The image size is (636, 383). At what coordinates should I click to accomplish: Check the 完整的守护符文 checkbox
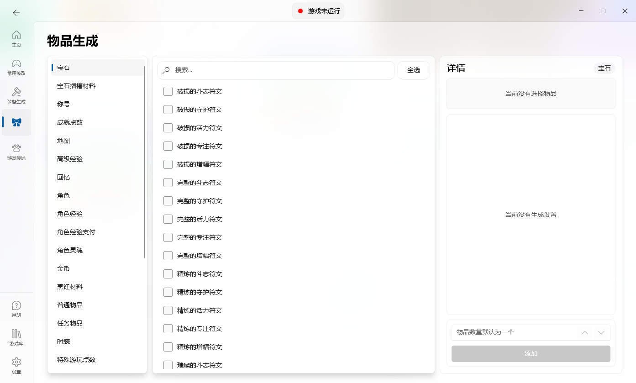point(168,201)
